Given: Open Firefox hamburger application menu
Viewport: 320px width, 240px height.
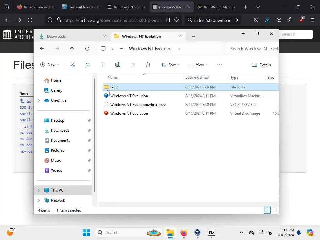Looking at the screenshot, I should (x=312, y=20).
